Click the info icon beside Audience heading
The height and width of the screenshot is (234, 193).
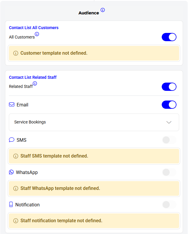click(x=103, y=10)
